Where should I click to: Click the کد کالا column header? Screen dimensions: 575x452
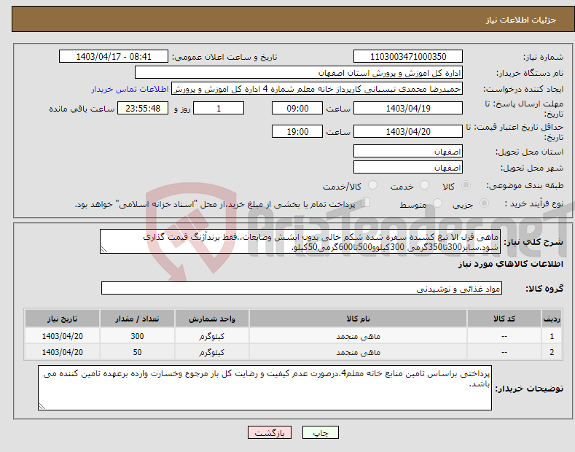pyautogui.click(x=504, y=319)
